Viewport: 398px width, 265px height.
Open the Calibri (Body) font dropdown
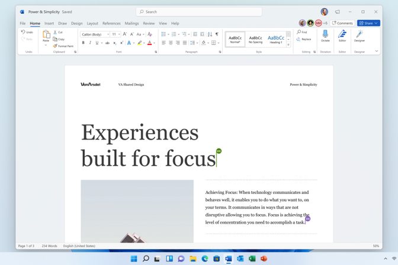[x=94, y=34]
